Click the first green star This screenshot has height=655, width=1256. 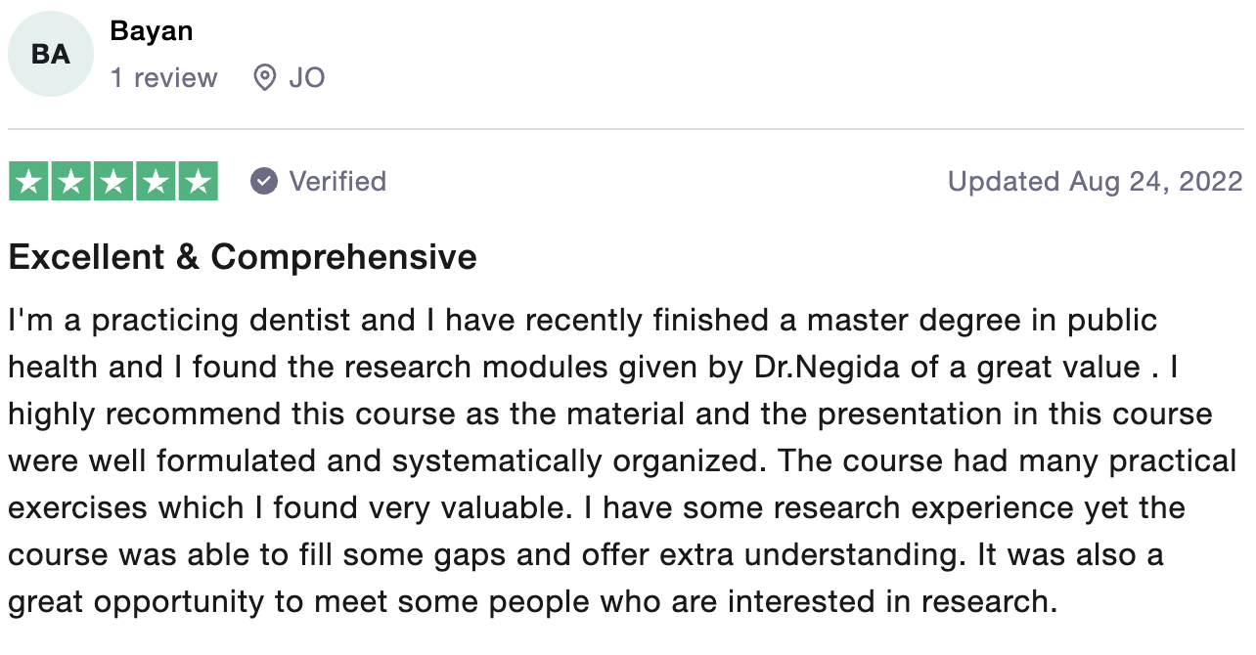[29, 182]
